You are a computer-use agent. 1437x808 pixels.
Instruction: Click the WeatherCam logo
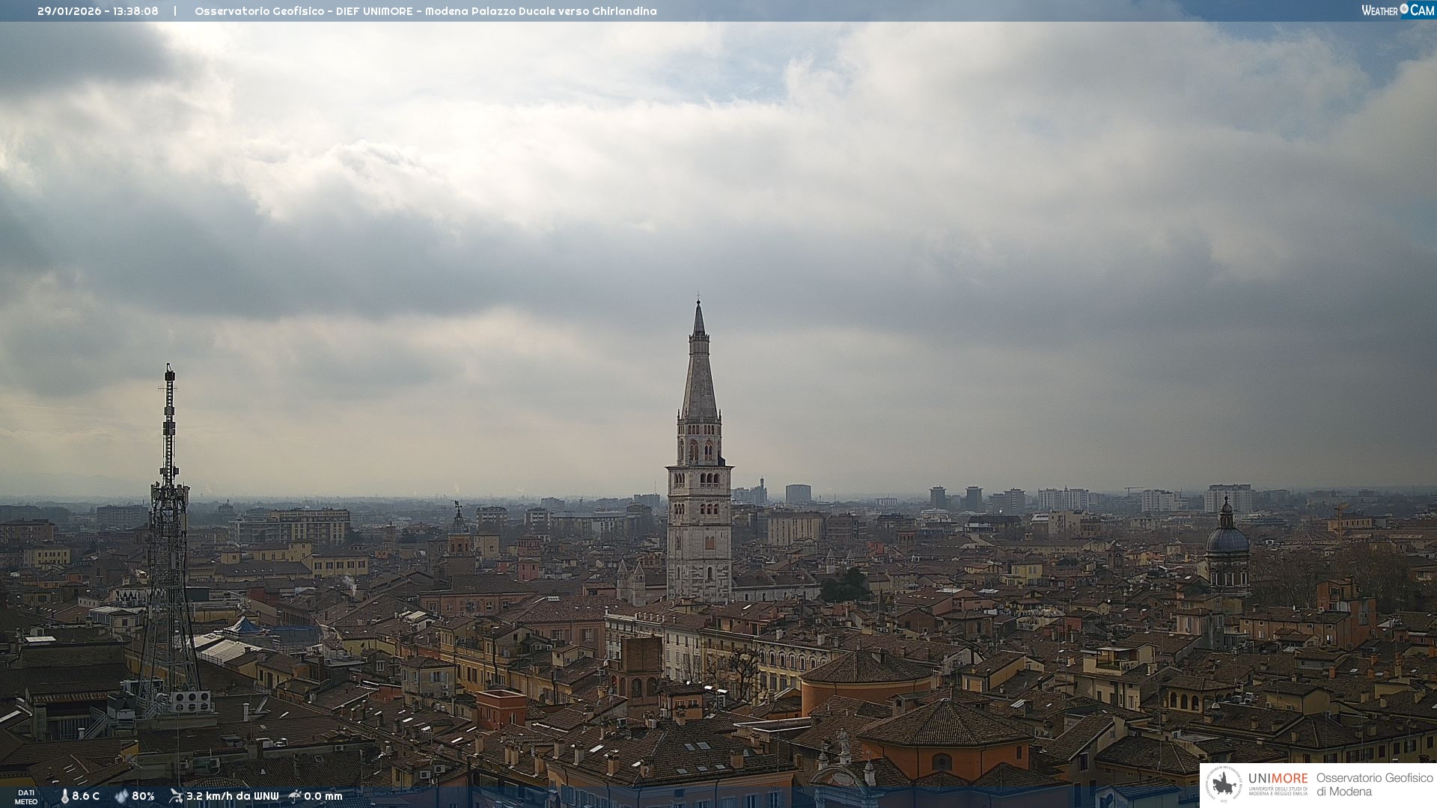click(1397, 10)
